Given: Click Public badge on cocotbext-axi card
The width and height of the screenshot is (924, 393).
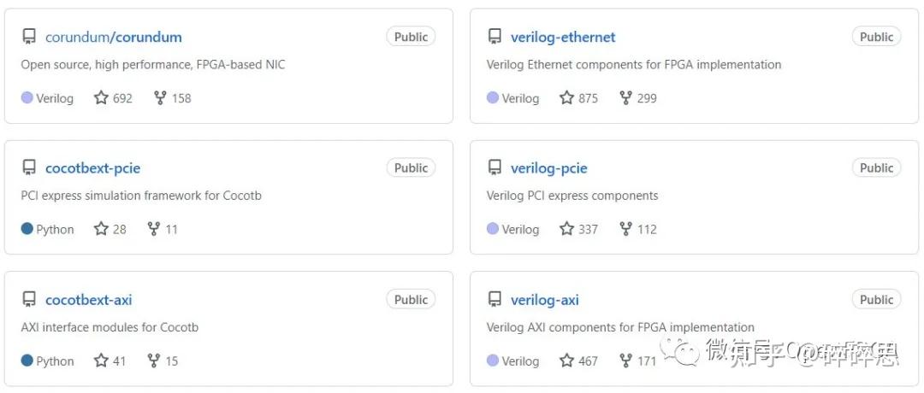Looking at the screenshot, I should [x=411, y=300].
